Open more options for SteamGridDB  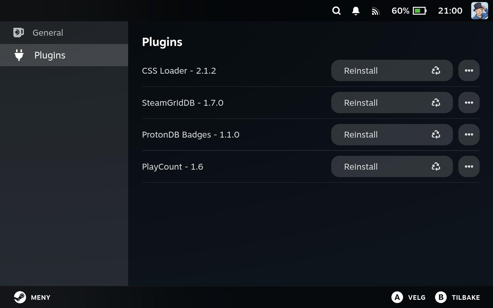pyautogui.click(x=469, y=103)
